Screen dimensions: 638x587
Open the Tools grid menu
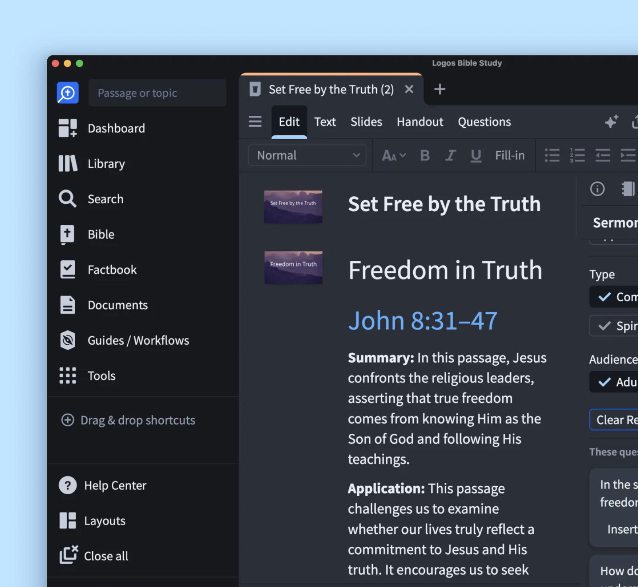(101, 376)
